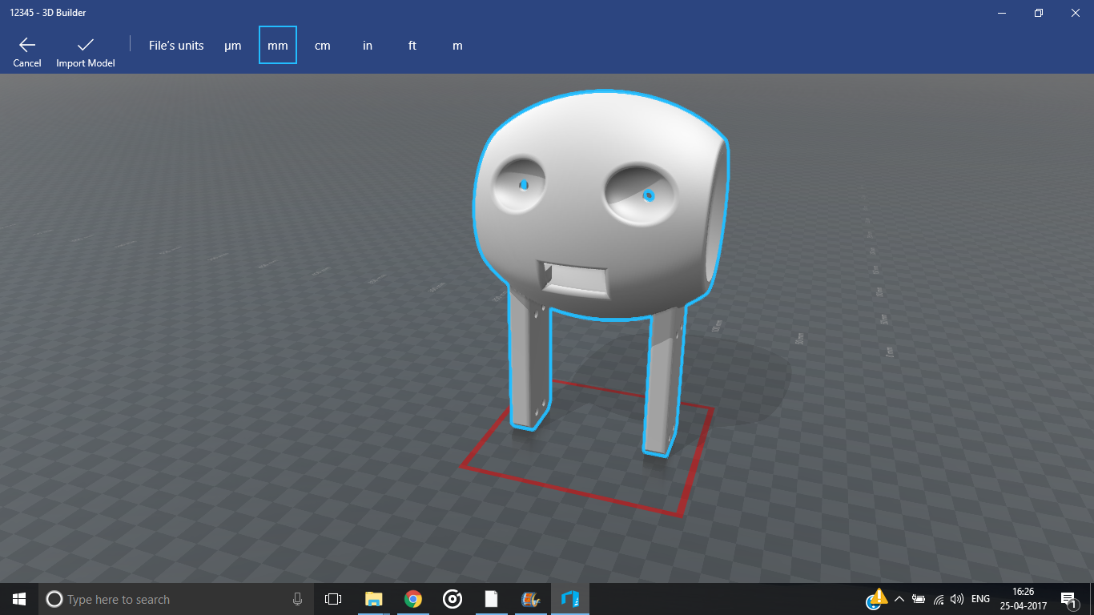Pick ft as the file unit
Image resolution: width=1094 pixels, height=615 pixels.
[412, 46]
